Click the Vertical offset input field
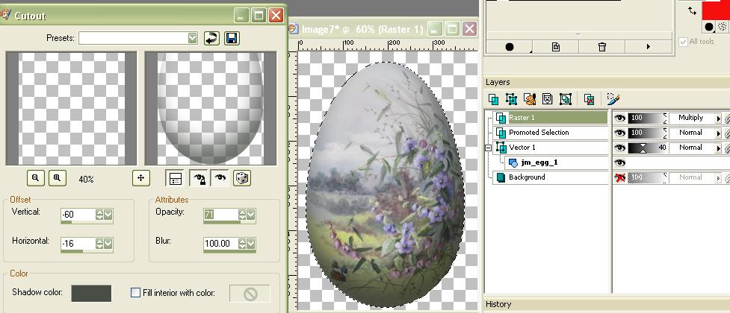 tap(78, 215)
